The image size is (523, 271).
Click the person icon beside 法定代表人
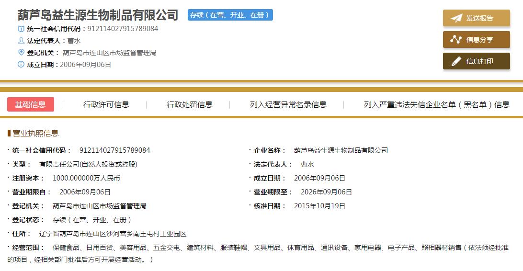21,41
